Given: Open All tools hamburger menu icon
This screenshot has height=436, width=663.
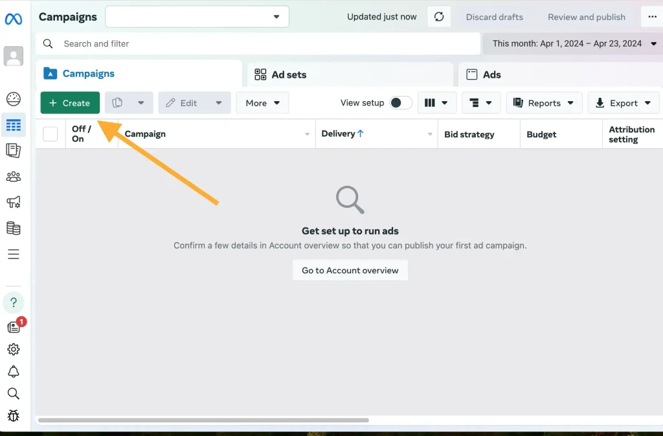Looking at the screenshot, I should 13,254.
